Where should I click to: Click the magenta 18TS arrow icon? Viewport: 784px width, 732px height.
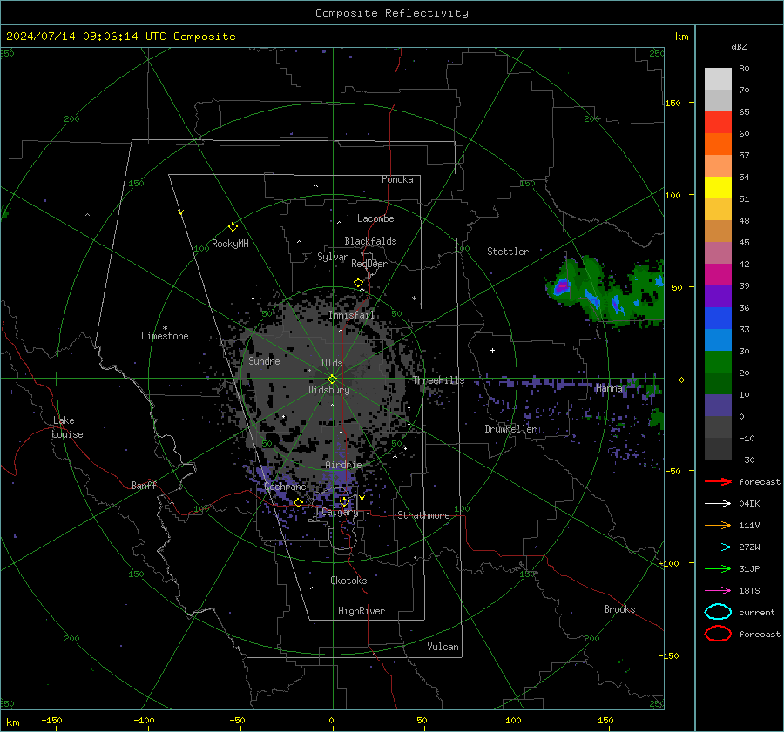(718, 591)
